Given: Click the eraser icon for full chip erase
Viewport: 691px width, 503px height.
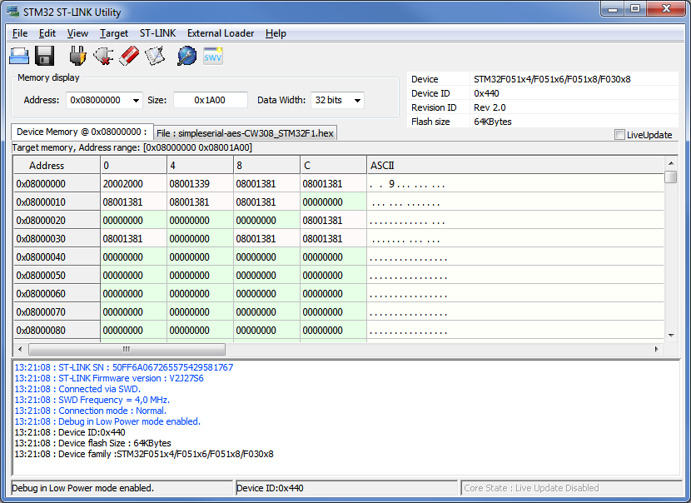Looking at the screenshot, I should pos(128,56).
